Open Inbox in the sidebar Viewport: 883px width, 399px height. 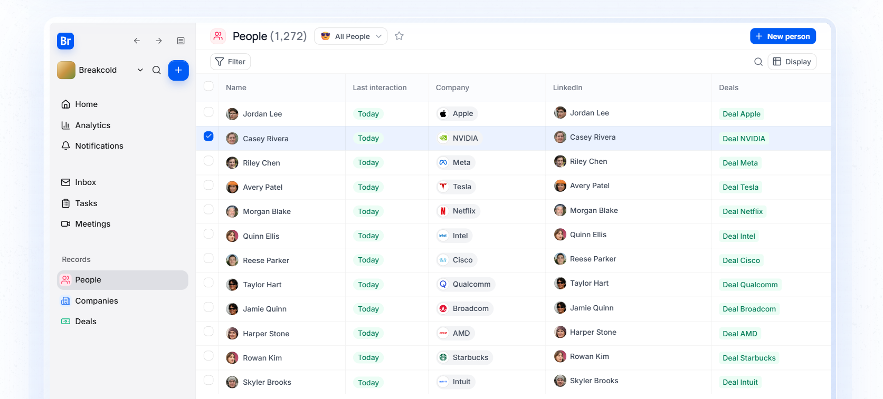click(122, 182)
